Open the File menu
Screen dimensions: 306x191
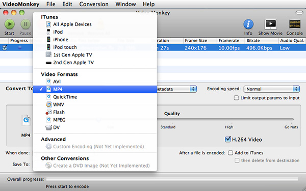coord(50,4)
